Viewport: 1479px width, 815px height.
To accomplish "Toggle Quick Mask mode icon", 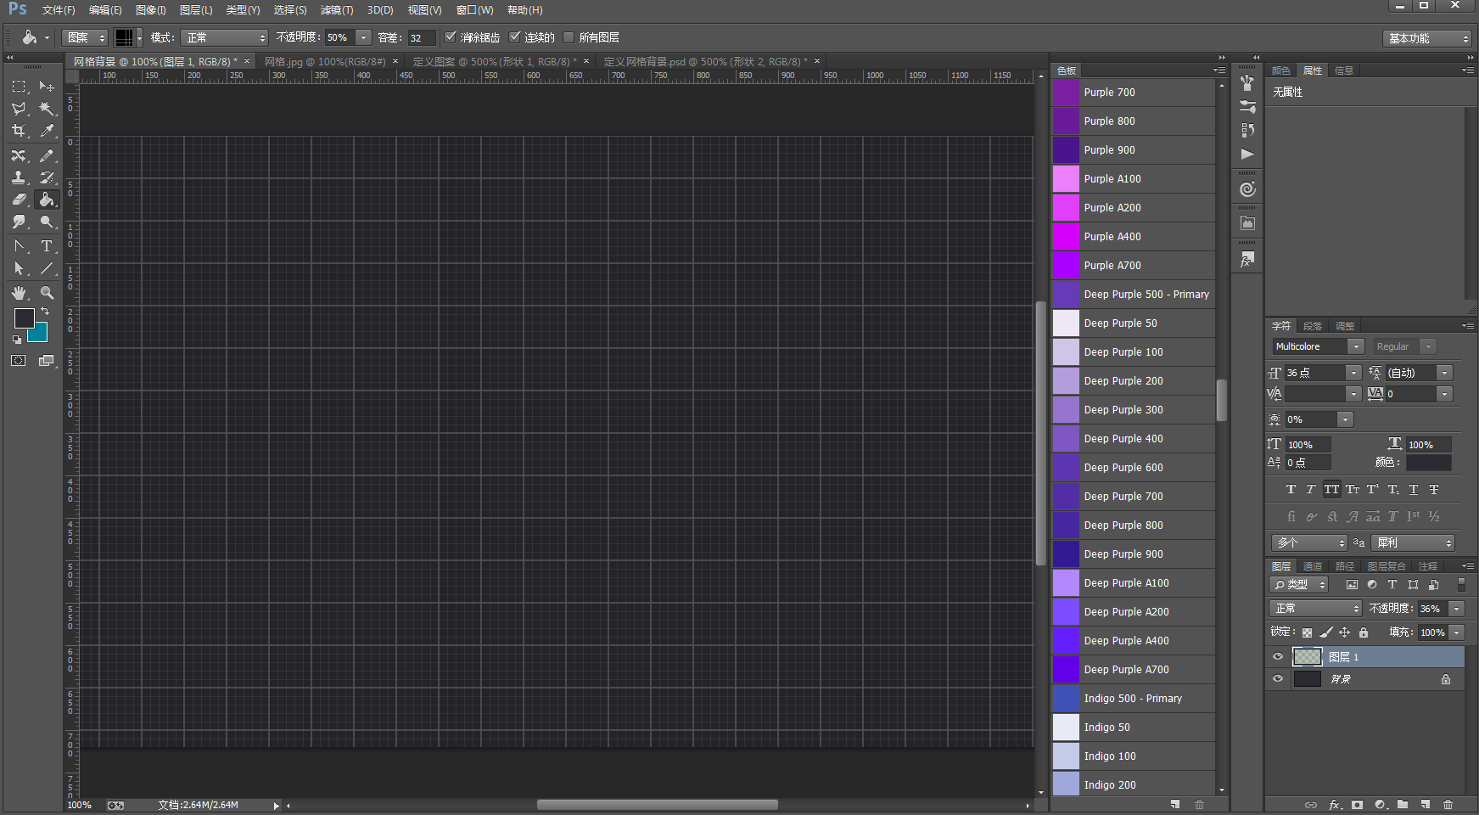I will pos(19,361).
